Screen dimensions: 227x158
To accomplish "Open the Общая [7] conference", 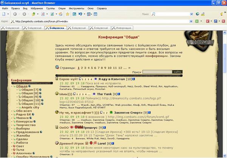I will [30, 90].
